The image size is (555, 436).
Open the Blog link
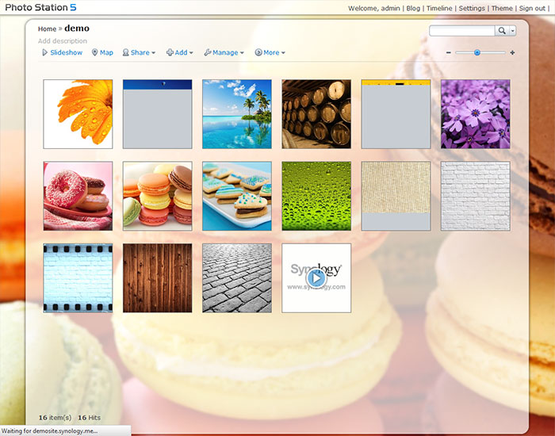[413, 9]
